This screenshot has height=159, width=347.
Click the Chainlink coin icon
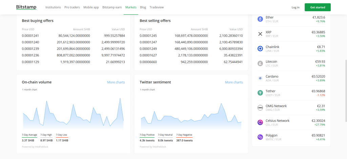coord(260,49)
